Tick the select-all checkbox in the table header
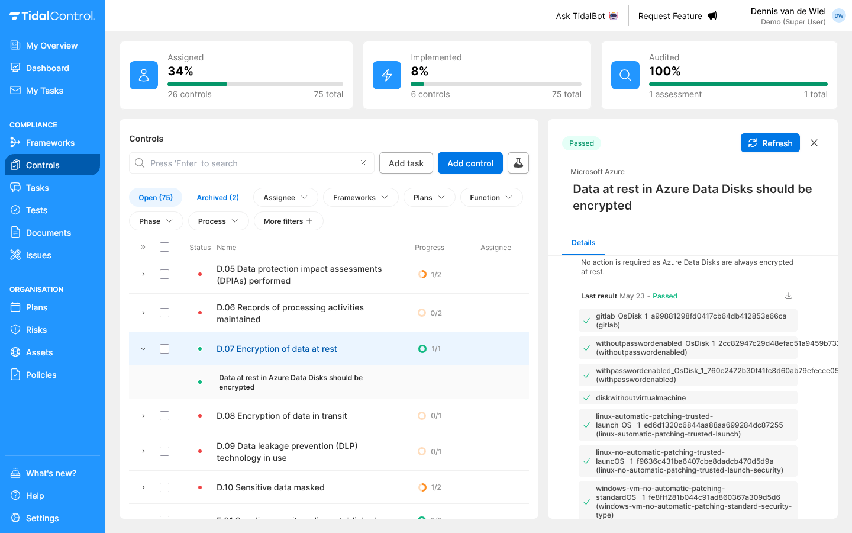The height and width of the screenshot is (533, 852). coord(164,247)
